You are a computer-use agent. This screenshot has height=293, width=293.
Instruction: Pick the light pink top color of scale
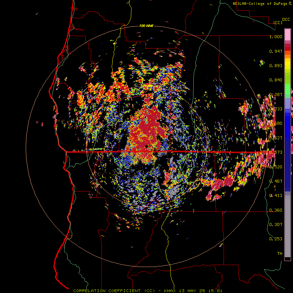pos(287,35)
